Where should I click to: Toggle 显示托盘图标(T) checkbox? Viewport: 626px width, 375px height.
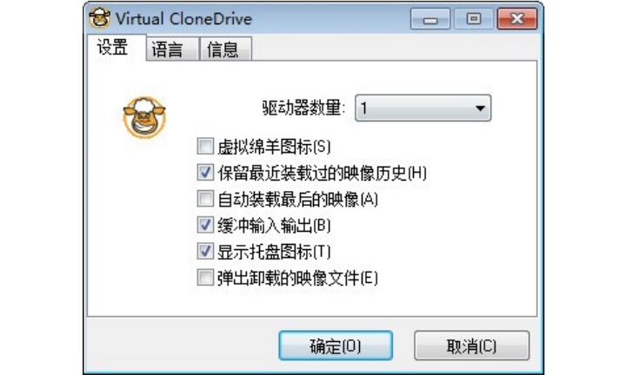point(205,252)
